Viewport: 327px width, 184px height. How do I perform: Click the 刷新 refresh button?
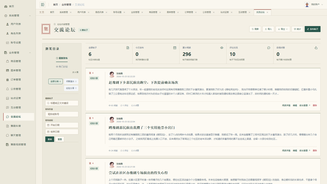point(255,29)
